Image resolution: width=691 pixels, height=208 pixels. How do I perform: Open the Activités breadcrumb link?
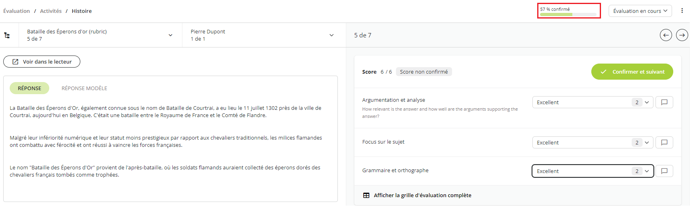51,11
